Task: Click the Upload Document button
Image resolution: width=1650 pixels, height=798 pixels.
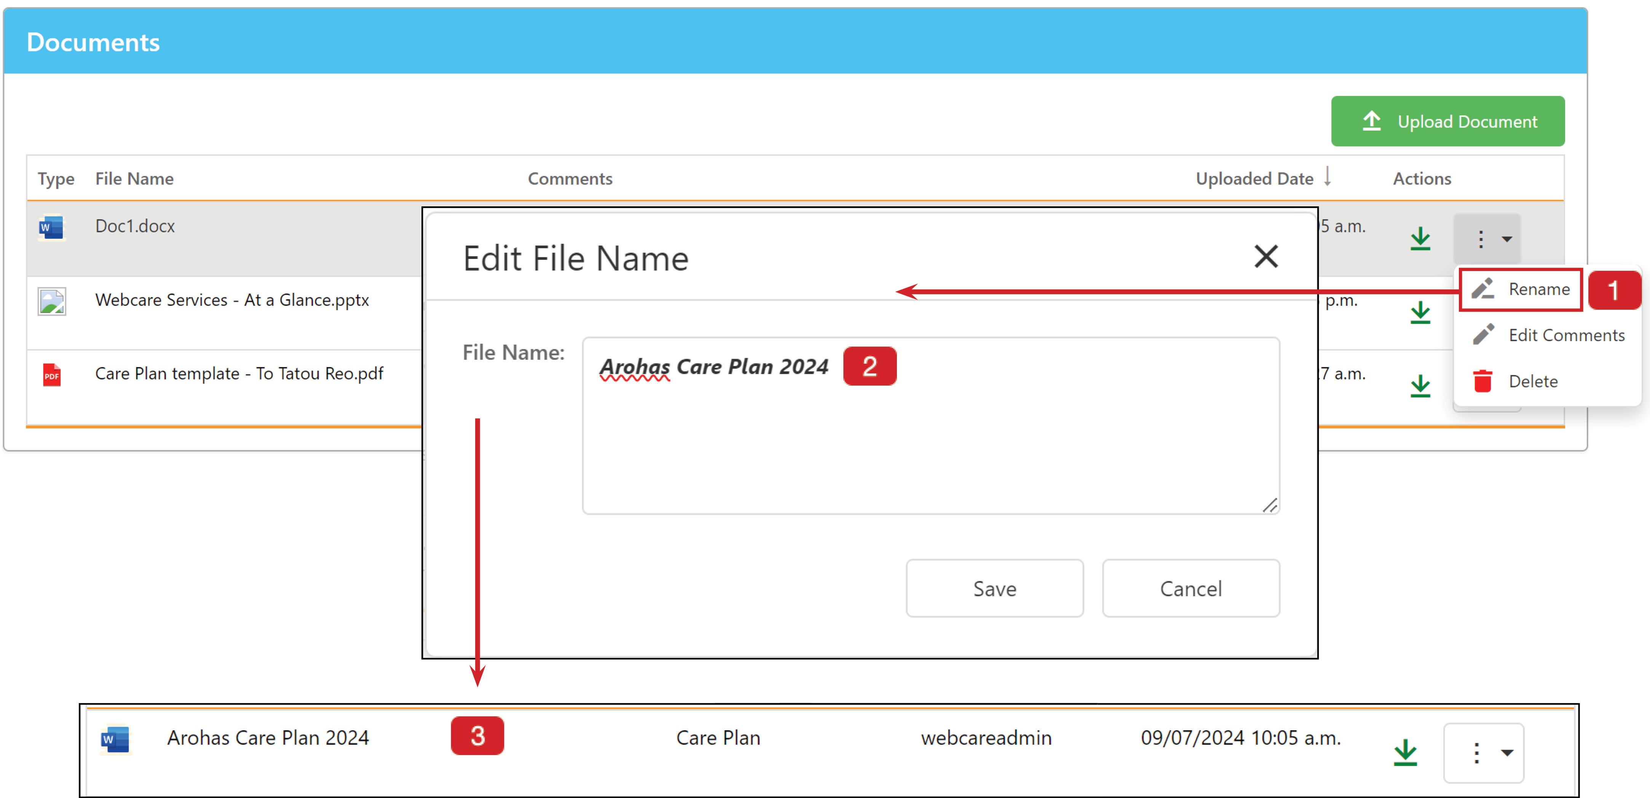Action: pyautogui.click(x=1447, y=121)
